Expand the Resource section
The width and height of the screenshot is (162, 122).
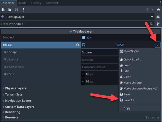click(11, 117)
